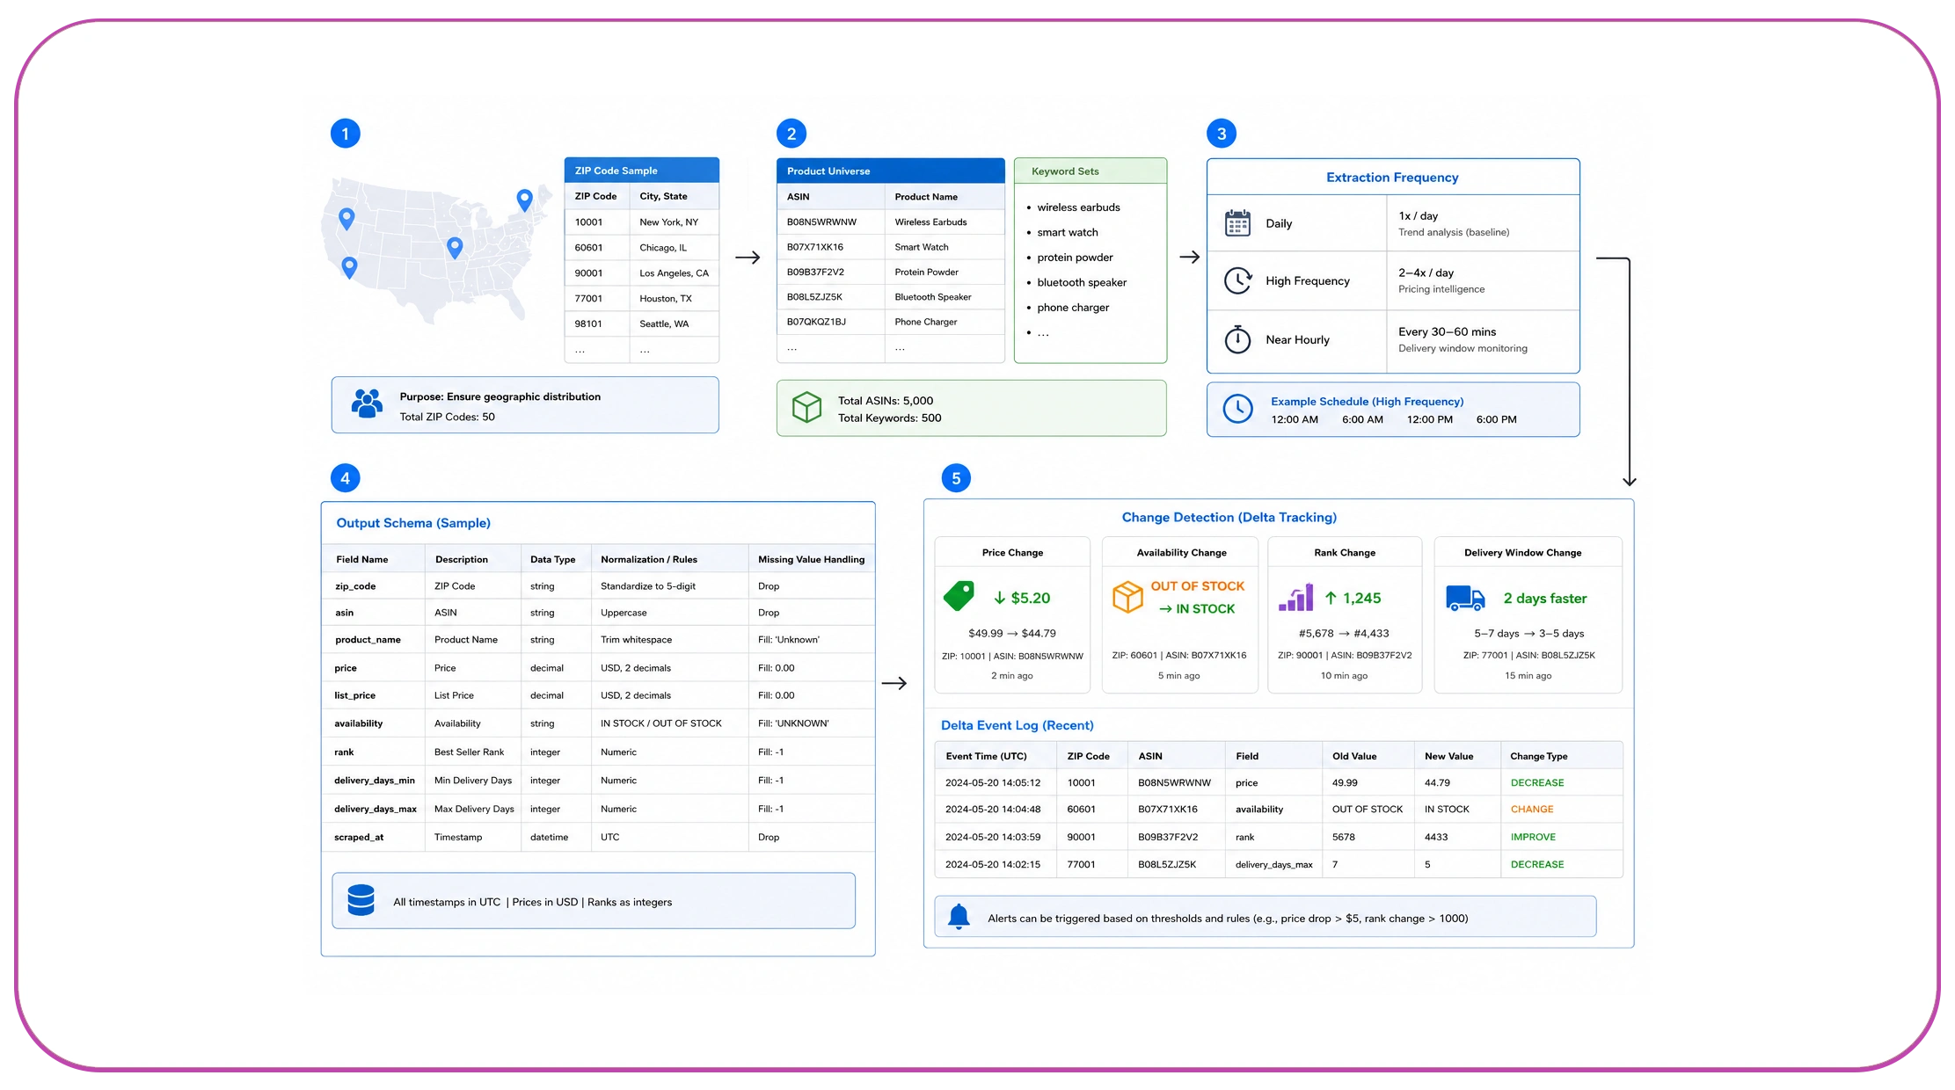The image size is (1955, 1090).
Task: Click the purple bar chart icon in Rank Change
Action: pyautogui.click(x=1295, y=598)
